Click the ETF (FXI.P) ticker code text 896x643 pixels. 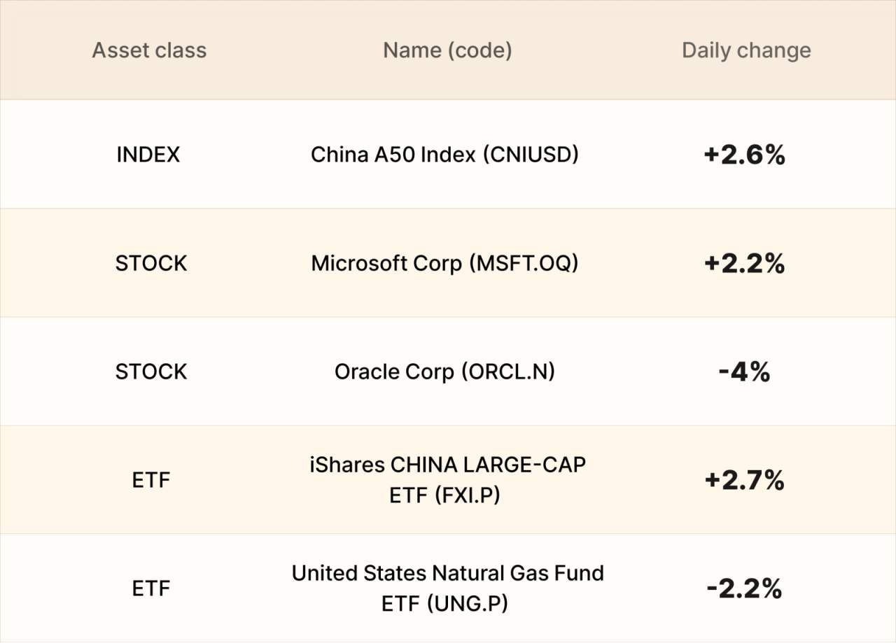445,495
